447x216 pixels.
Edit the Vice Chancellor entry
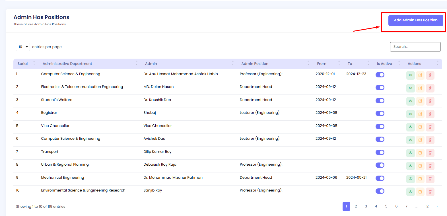[420, 127]
